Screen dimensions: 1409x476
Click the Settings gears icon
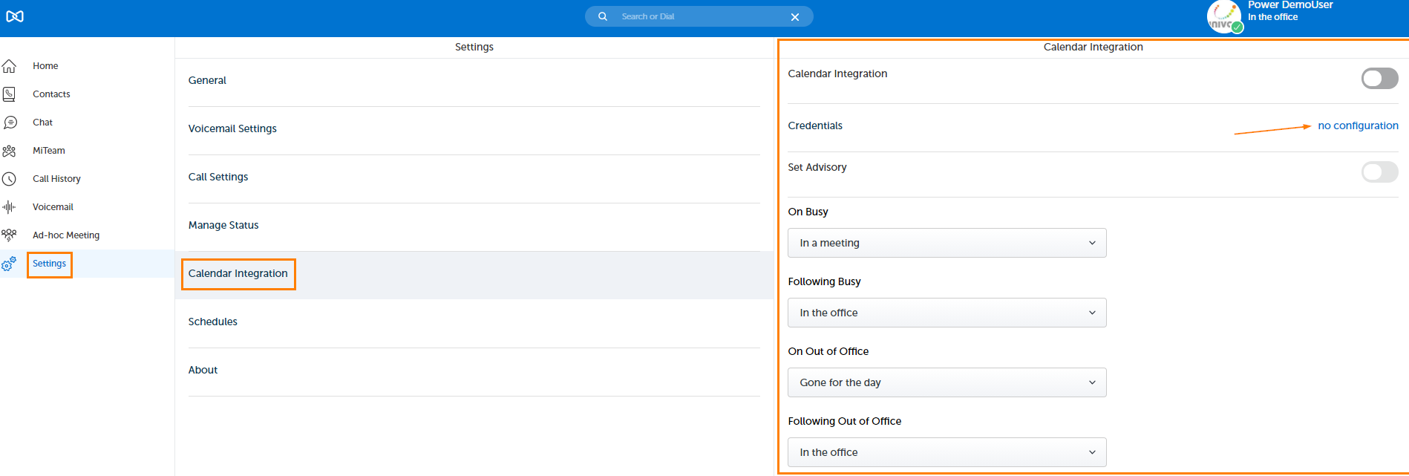pyautogui.click(x=9, y=264)
